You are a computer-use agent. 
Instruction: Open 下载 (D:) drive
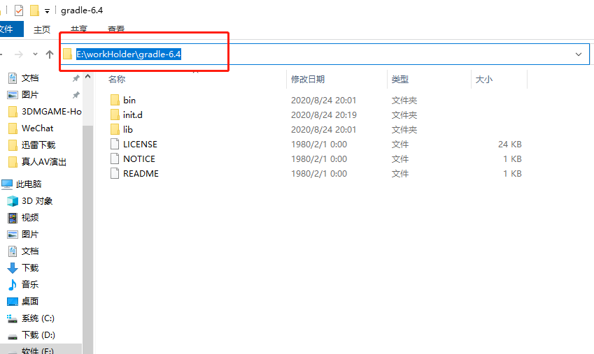(38, 334)
